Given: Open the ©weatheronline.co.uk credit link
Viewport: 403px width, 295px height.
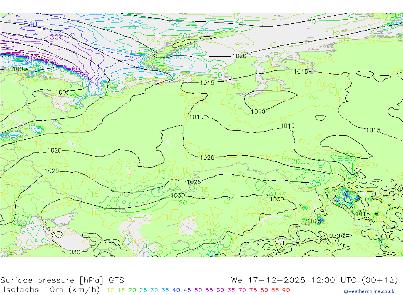Looking at the screenshot, I should (x=369, y=291).
